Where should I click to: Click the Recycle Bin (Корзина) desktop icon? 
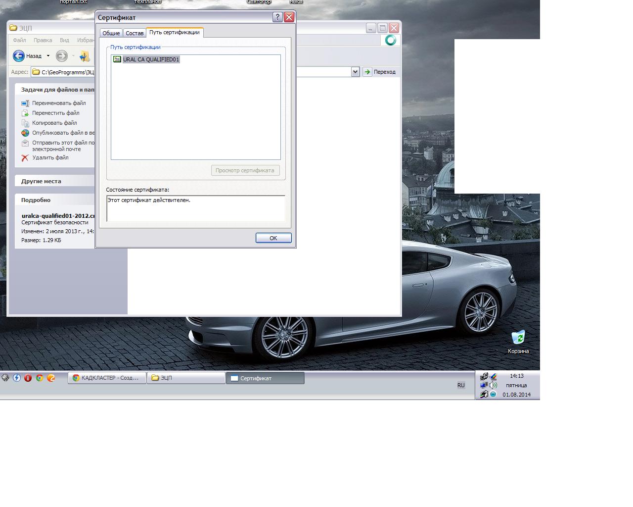[518, 338]
